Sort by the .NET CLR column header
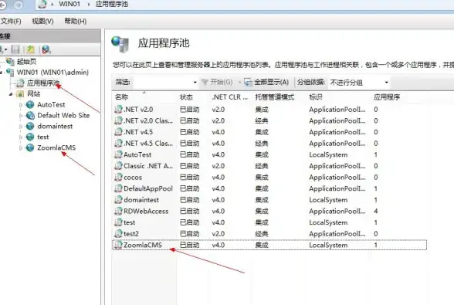 coord(231,97)
